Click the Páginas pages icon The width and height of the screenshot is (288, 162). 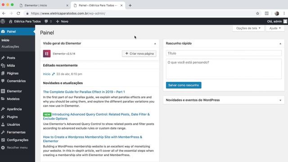(x=3, y=73)
